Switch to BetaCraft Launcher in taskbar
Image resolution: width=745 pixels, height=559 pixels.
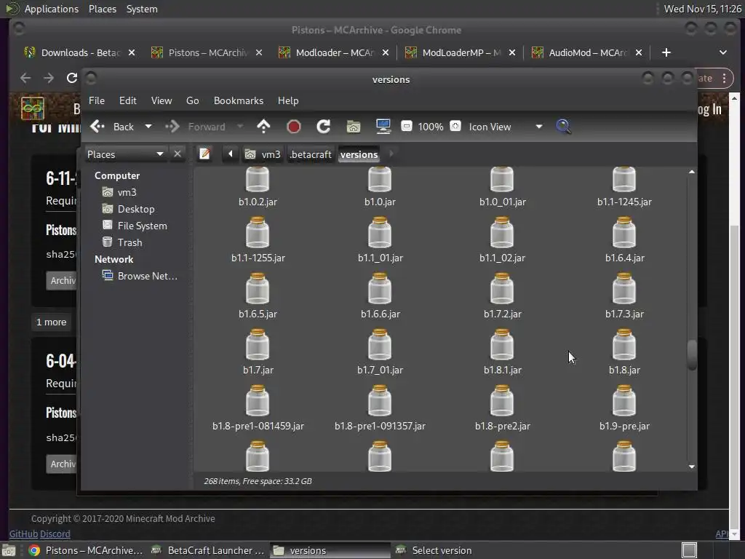pos(209,550)
